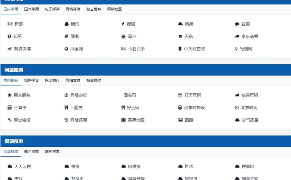Image resolution: width=291 pixels, height=180 pixels.
Task: Visit the 网盘搜 link
Action: tap(134, 166)
